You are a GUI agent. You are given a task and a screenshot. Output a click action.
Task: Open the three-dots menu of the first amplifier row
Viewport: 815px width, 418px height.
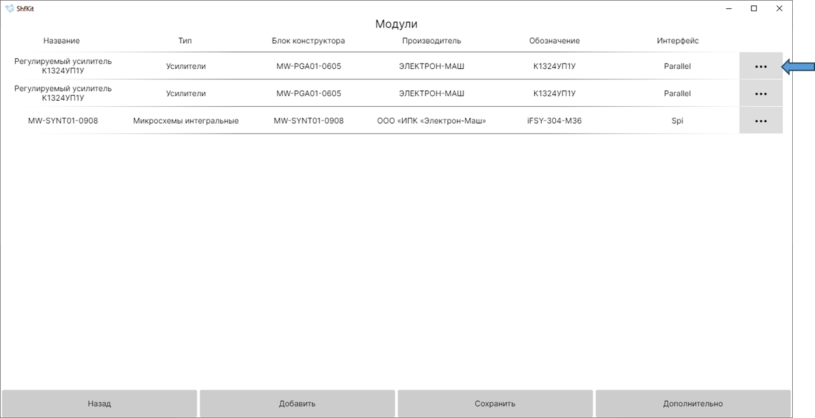coord(761,66)
